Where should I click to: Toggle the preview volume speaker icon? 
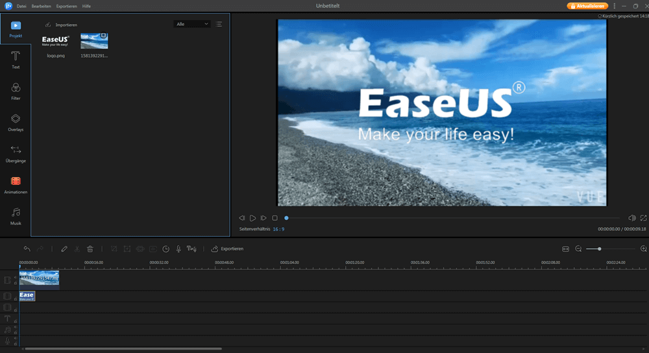point(631,218)
